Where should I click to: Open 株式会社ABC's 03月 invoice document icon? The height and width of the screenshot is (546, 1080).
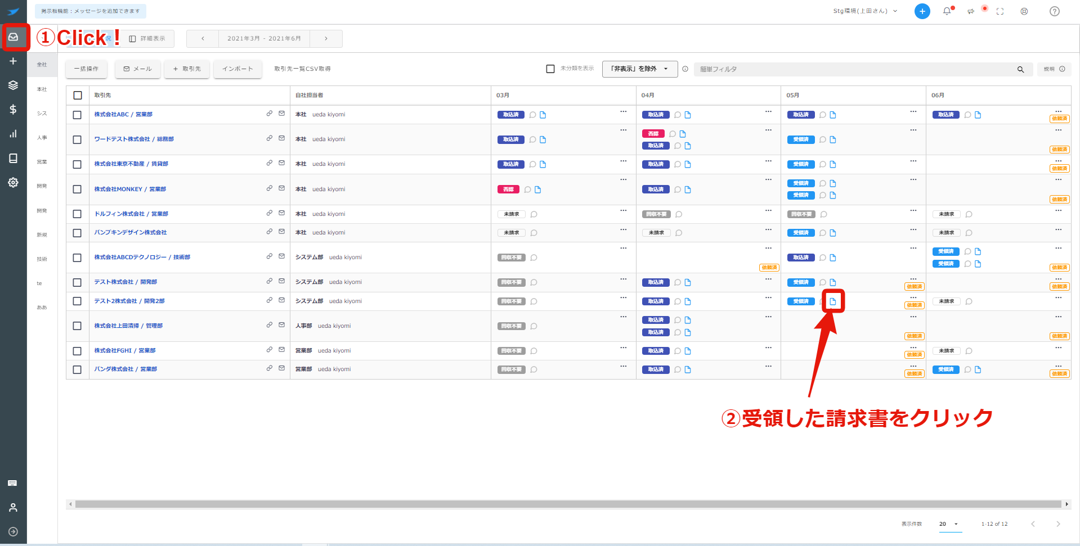point(543,115)
